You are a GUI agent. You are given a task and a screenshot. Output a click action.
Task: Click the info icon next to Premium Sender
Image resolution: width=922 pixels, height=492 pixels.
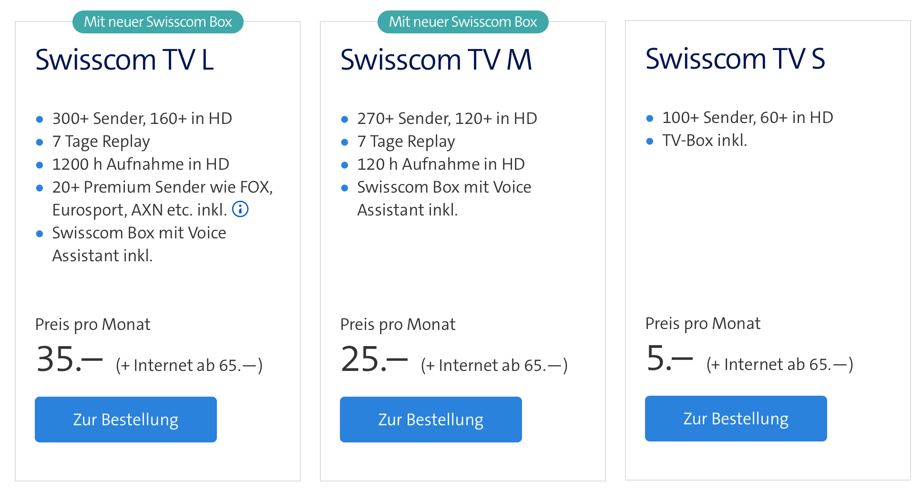coord(240,209)
